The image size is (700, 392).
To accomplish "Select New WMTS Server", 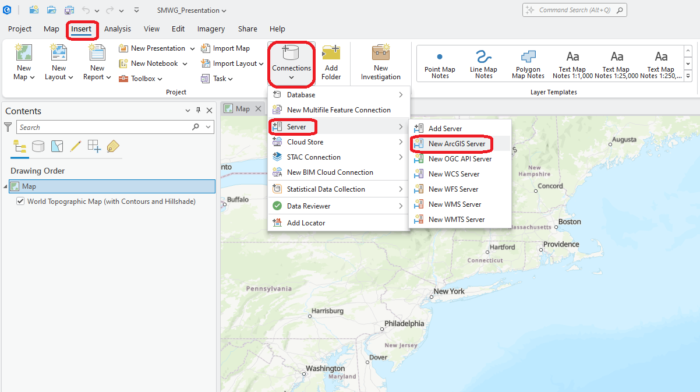I will pyautogui.click(x=460, y=220).
